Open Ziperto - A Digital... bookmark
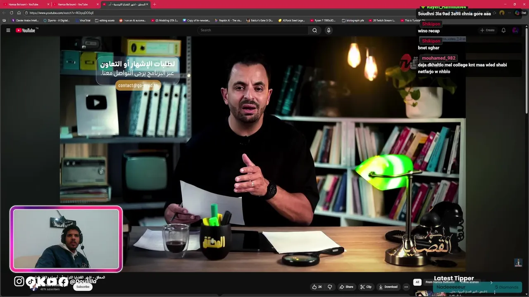This screenshot has width=529, height=297. pos(57,20)
